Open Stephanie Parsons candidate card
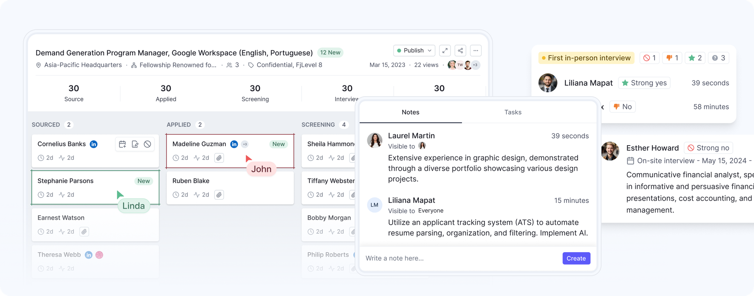754x296 pixels. [x=95, y=188]
